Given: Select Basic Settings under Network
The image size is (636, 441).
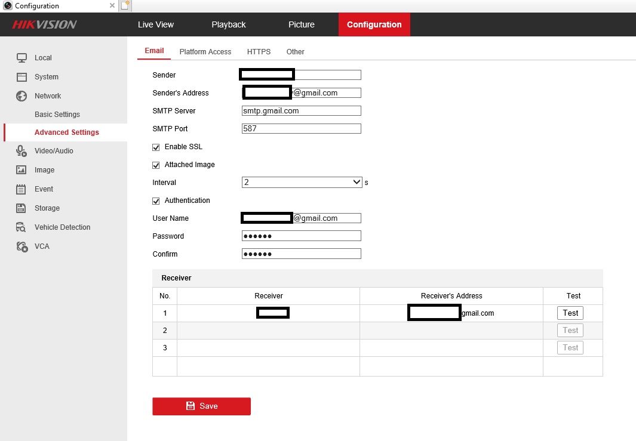Looking at the screenshot, I should [57, 115].
